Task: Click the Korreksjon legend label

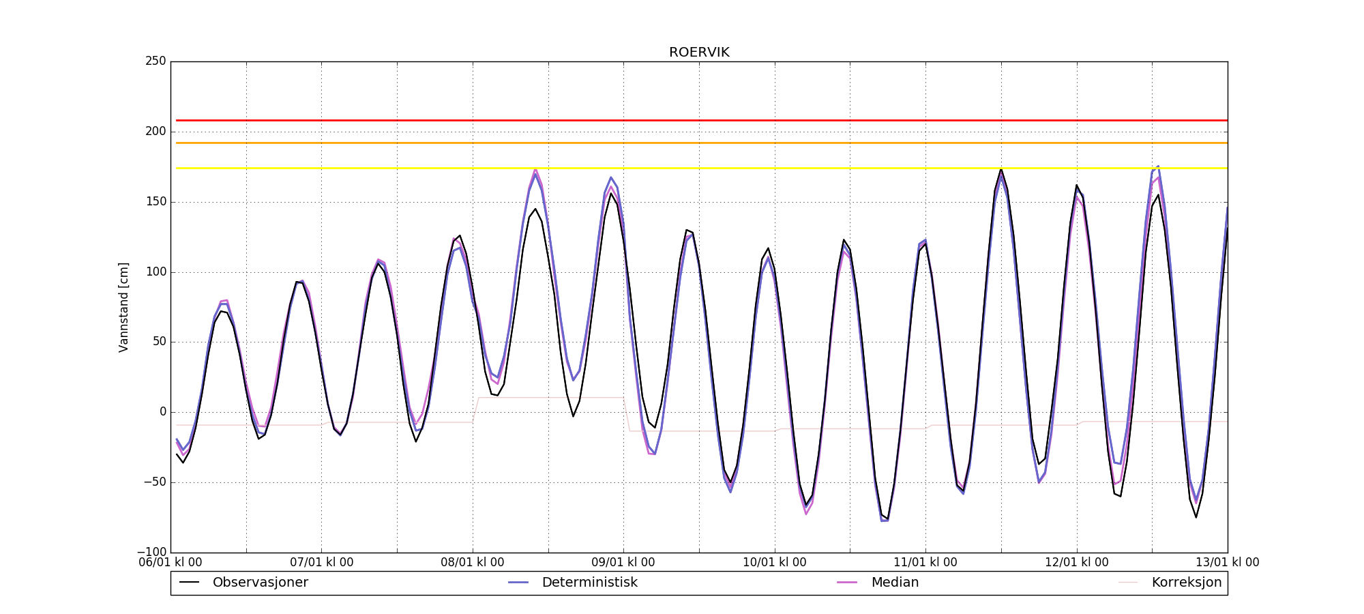Action: point(1186,583)
